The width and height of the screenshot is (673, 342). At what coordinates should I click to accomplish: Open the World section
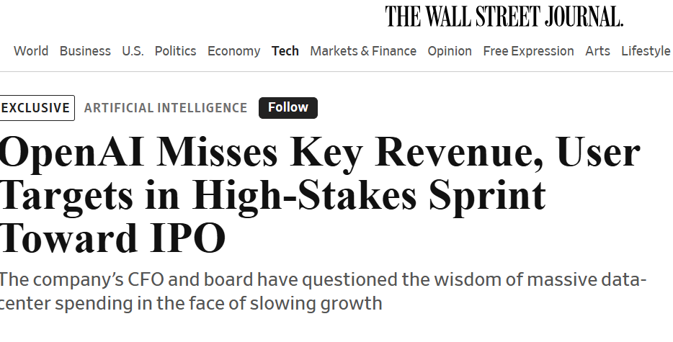click(x=31, y=51)
